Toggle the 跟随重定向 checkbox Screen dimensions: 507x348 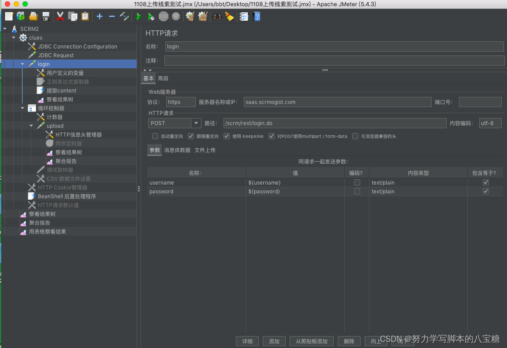[191, 136]
